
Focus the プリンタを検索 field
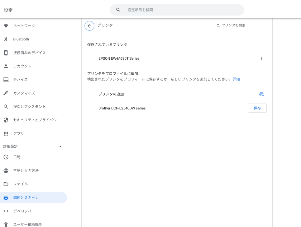244,25
